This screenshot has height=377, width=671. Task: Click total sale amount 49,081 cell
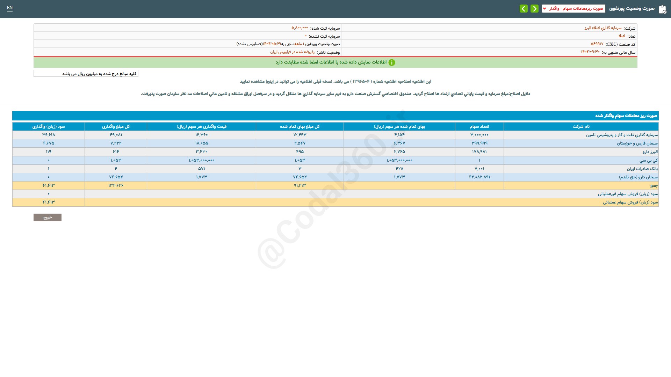click(x=116, y=135)
